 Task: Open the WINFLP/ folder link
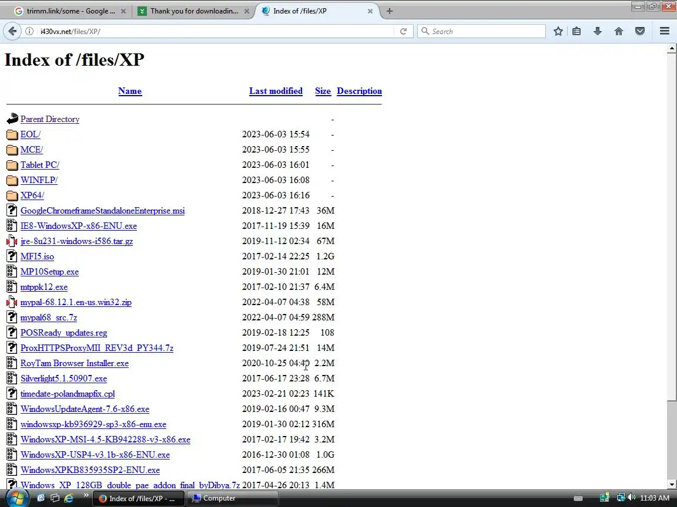tap(39, 180)
